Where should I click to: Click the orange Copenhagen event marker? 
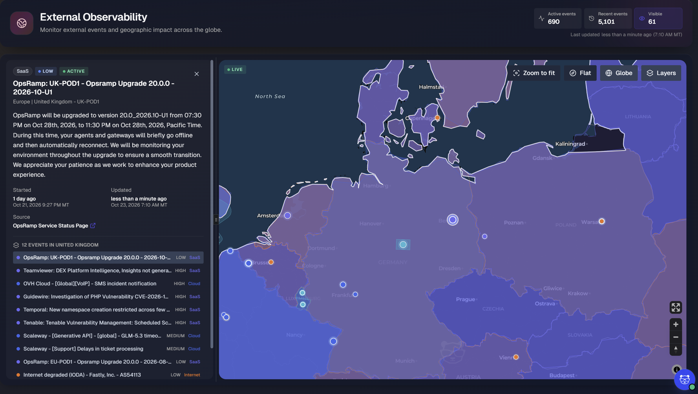[437, 118]
